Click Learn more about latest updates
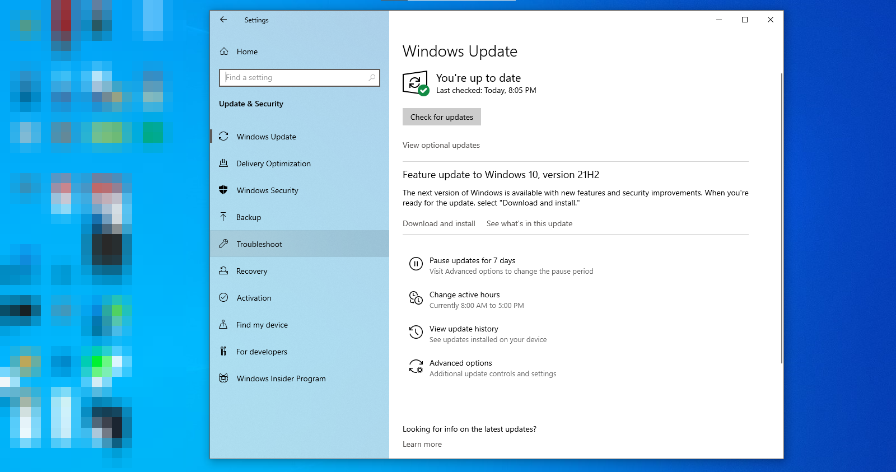Image resolution: width=896 pixels, height=472 pixels. 422,444
